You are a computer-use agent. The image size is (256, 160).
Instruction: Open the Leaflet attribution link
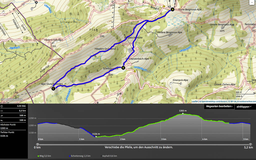click(195, 101)
